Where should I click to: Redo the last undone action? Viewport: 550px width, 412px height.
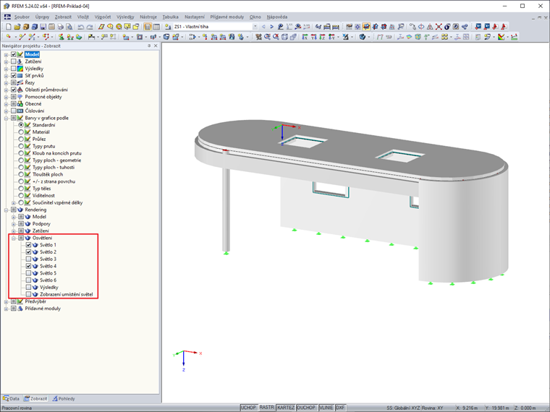pyautogui.click(x=90, y=27)
